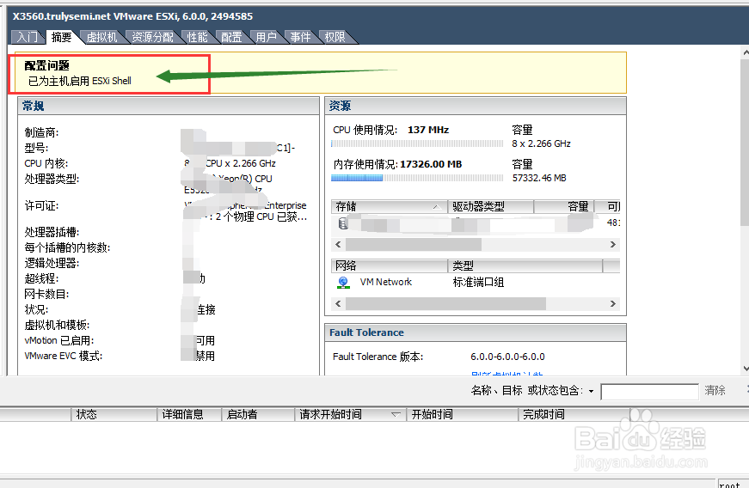Open the 配置 tab
749x488 pixels.
pos(231,37)
